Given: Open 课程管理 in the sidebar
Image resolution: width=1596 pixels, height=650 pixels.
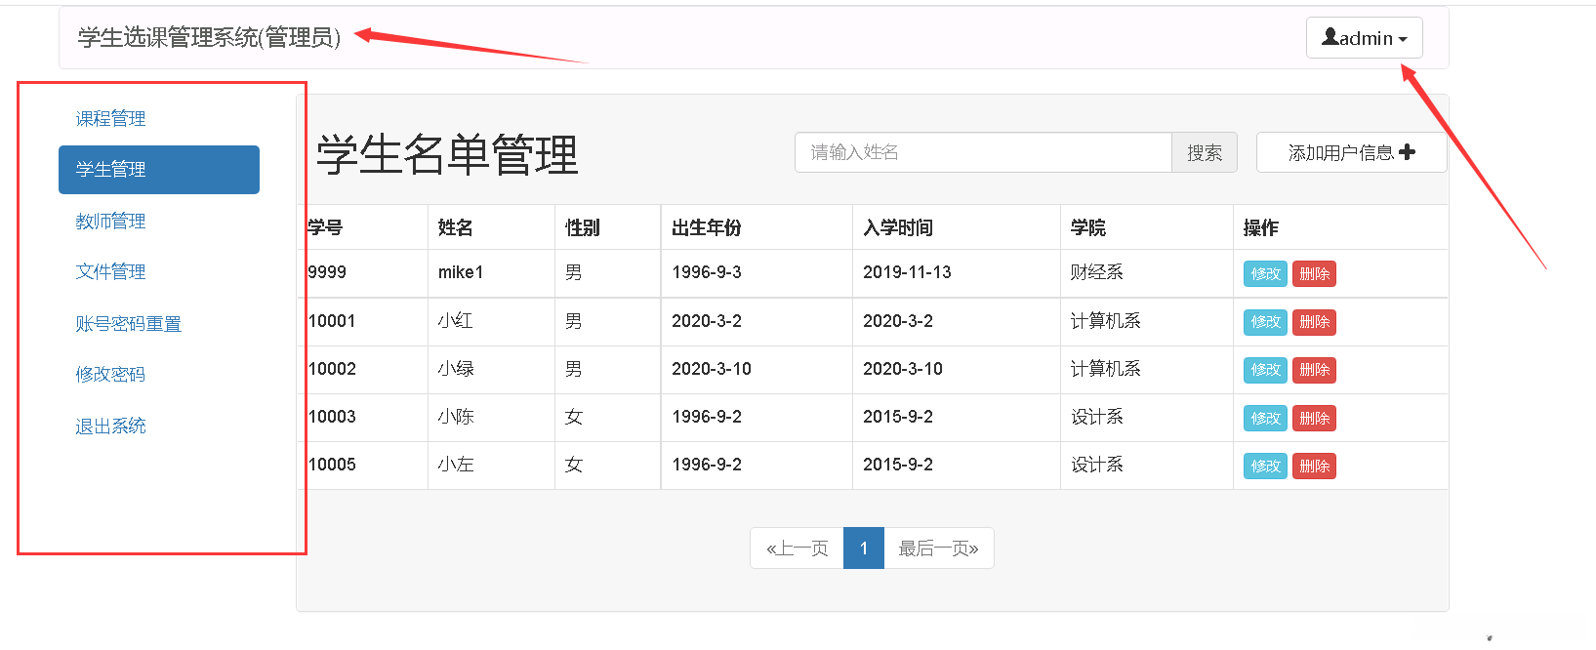Looking at the screenshot, I should point(110,119).
